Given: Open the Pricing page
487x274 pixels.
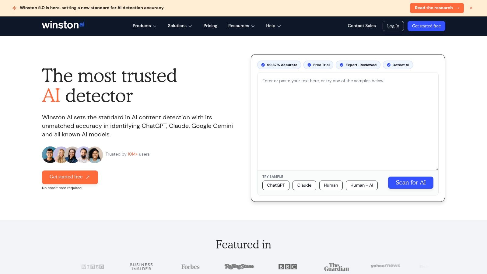Looking at the screenshot, I should [x=210, y=26].
